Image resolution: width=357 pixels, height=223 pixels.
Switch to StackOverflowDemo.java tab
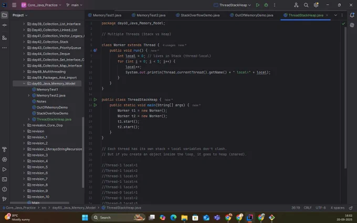[x=198, y=15]
